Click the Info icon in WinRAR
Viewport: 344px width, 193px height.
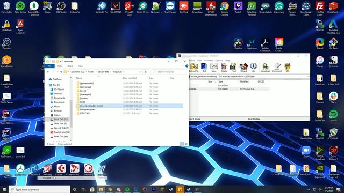click(x=253, y=68)
